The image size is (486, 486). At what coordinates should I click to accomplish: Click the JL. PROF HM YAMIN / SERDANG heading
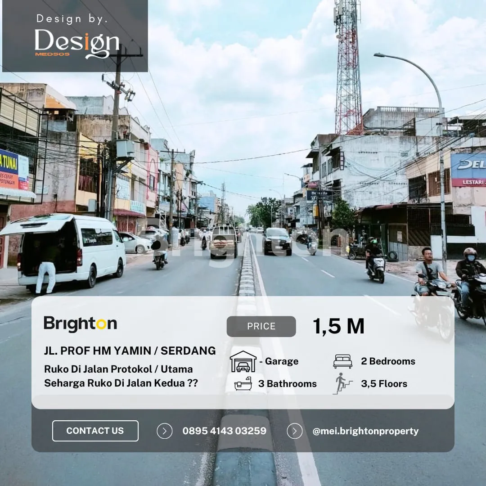130,351
